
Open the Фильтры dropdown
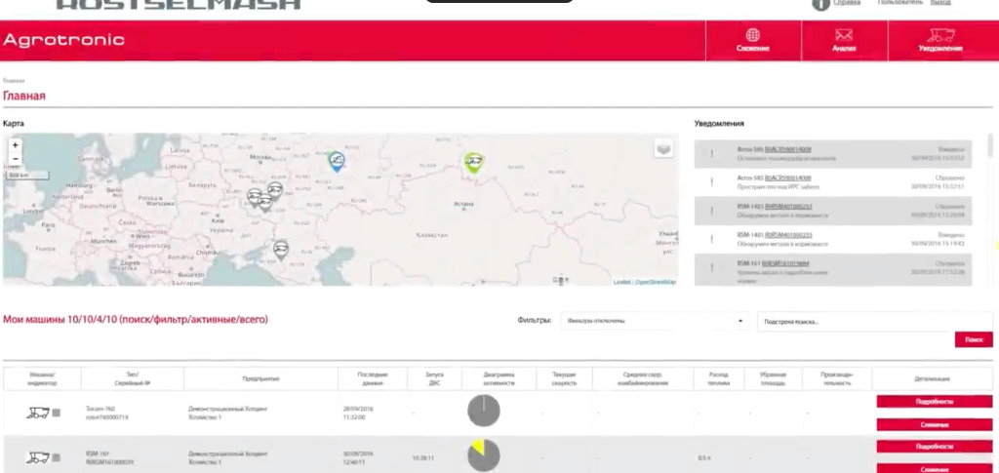tap(655, 321)
